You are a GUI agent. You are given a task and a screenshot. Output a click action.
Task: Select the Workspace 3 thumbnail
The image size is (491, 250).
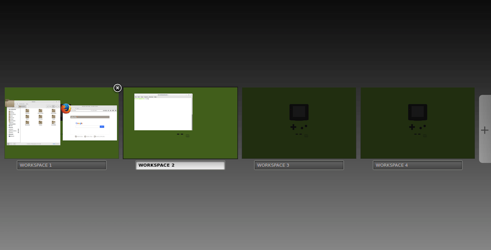click(x=299, y=123)
